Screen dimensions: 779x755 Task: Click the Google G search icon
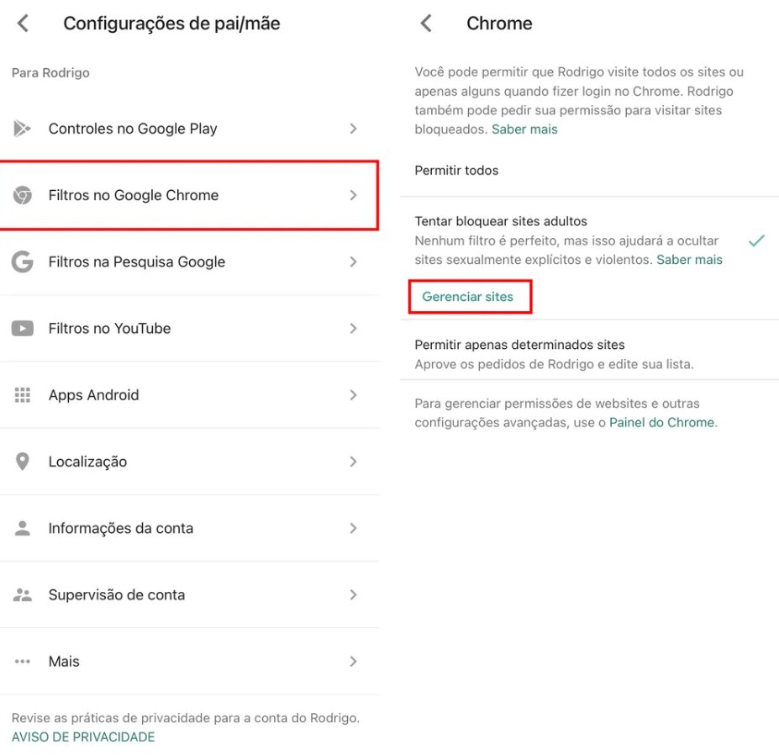coord(23,261)
